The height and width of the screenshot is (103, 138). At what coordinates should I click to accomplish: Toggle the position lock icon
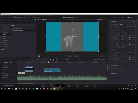pos(57,59)
